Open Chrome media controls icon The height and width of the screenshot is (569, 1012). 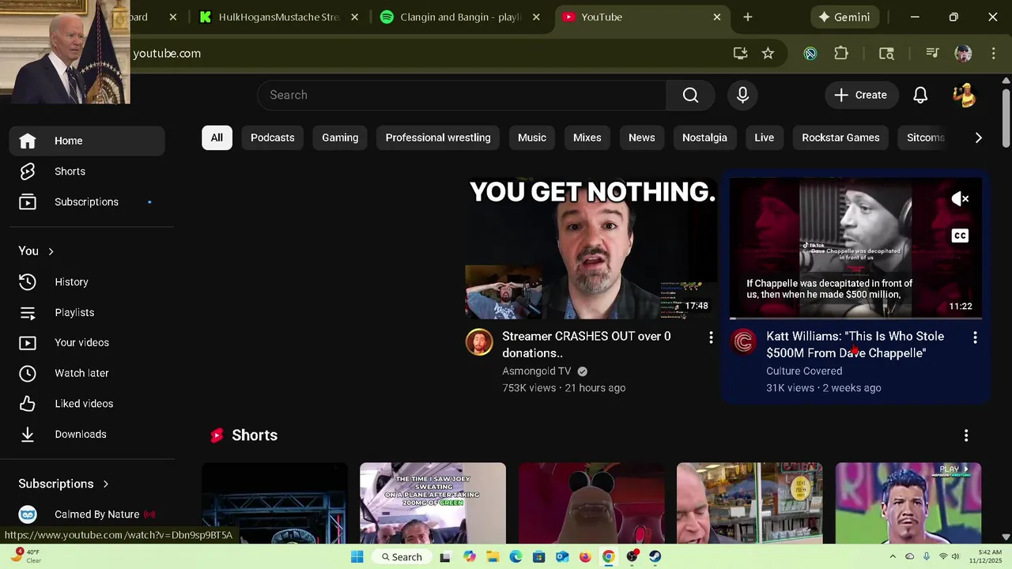point(932,53)
